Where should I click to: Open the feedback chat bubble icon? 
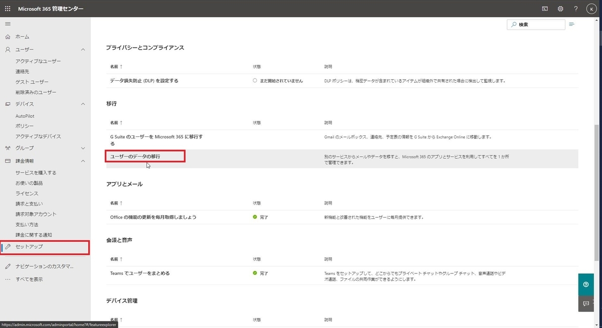pos(585,303)
